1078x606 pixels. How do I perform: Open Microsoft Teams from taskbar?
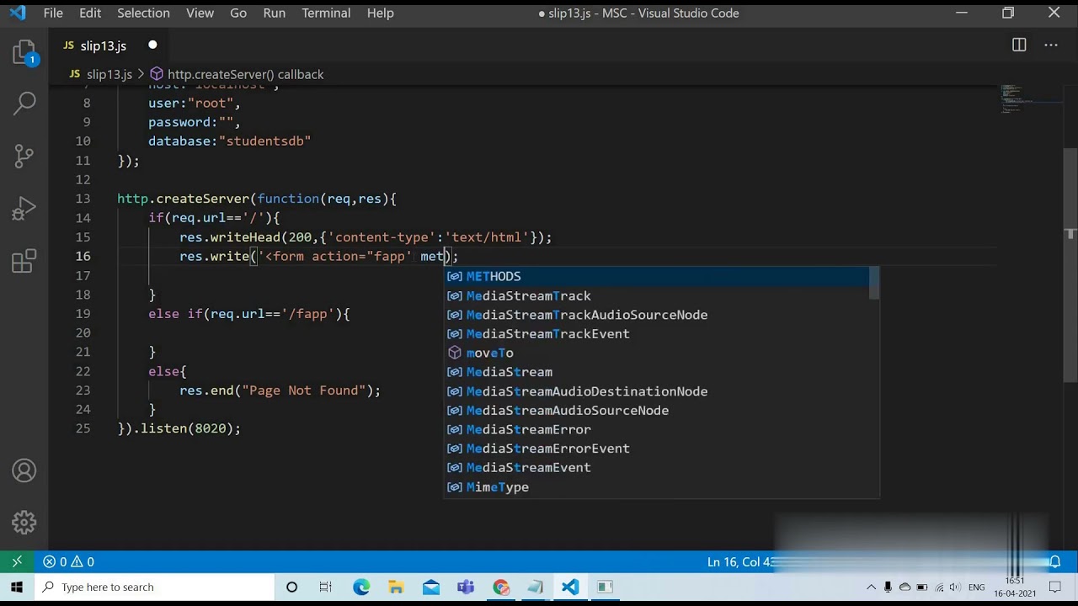[466, 587]
